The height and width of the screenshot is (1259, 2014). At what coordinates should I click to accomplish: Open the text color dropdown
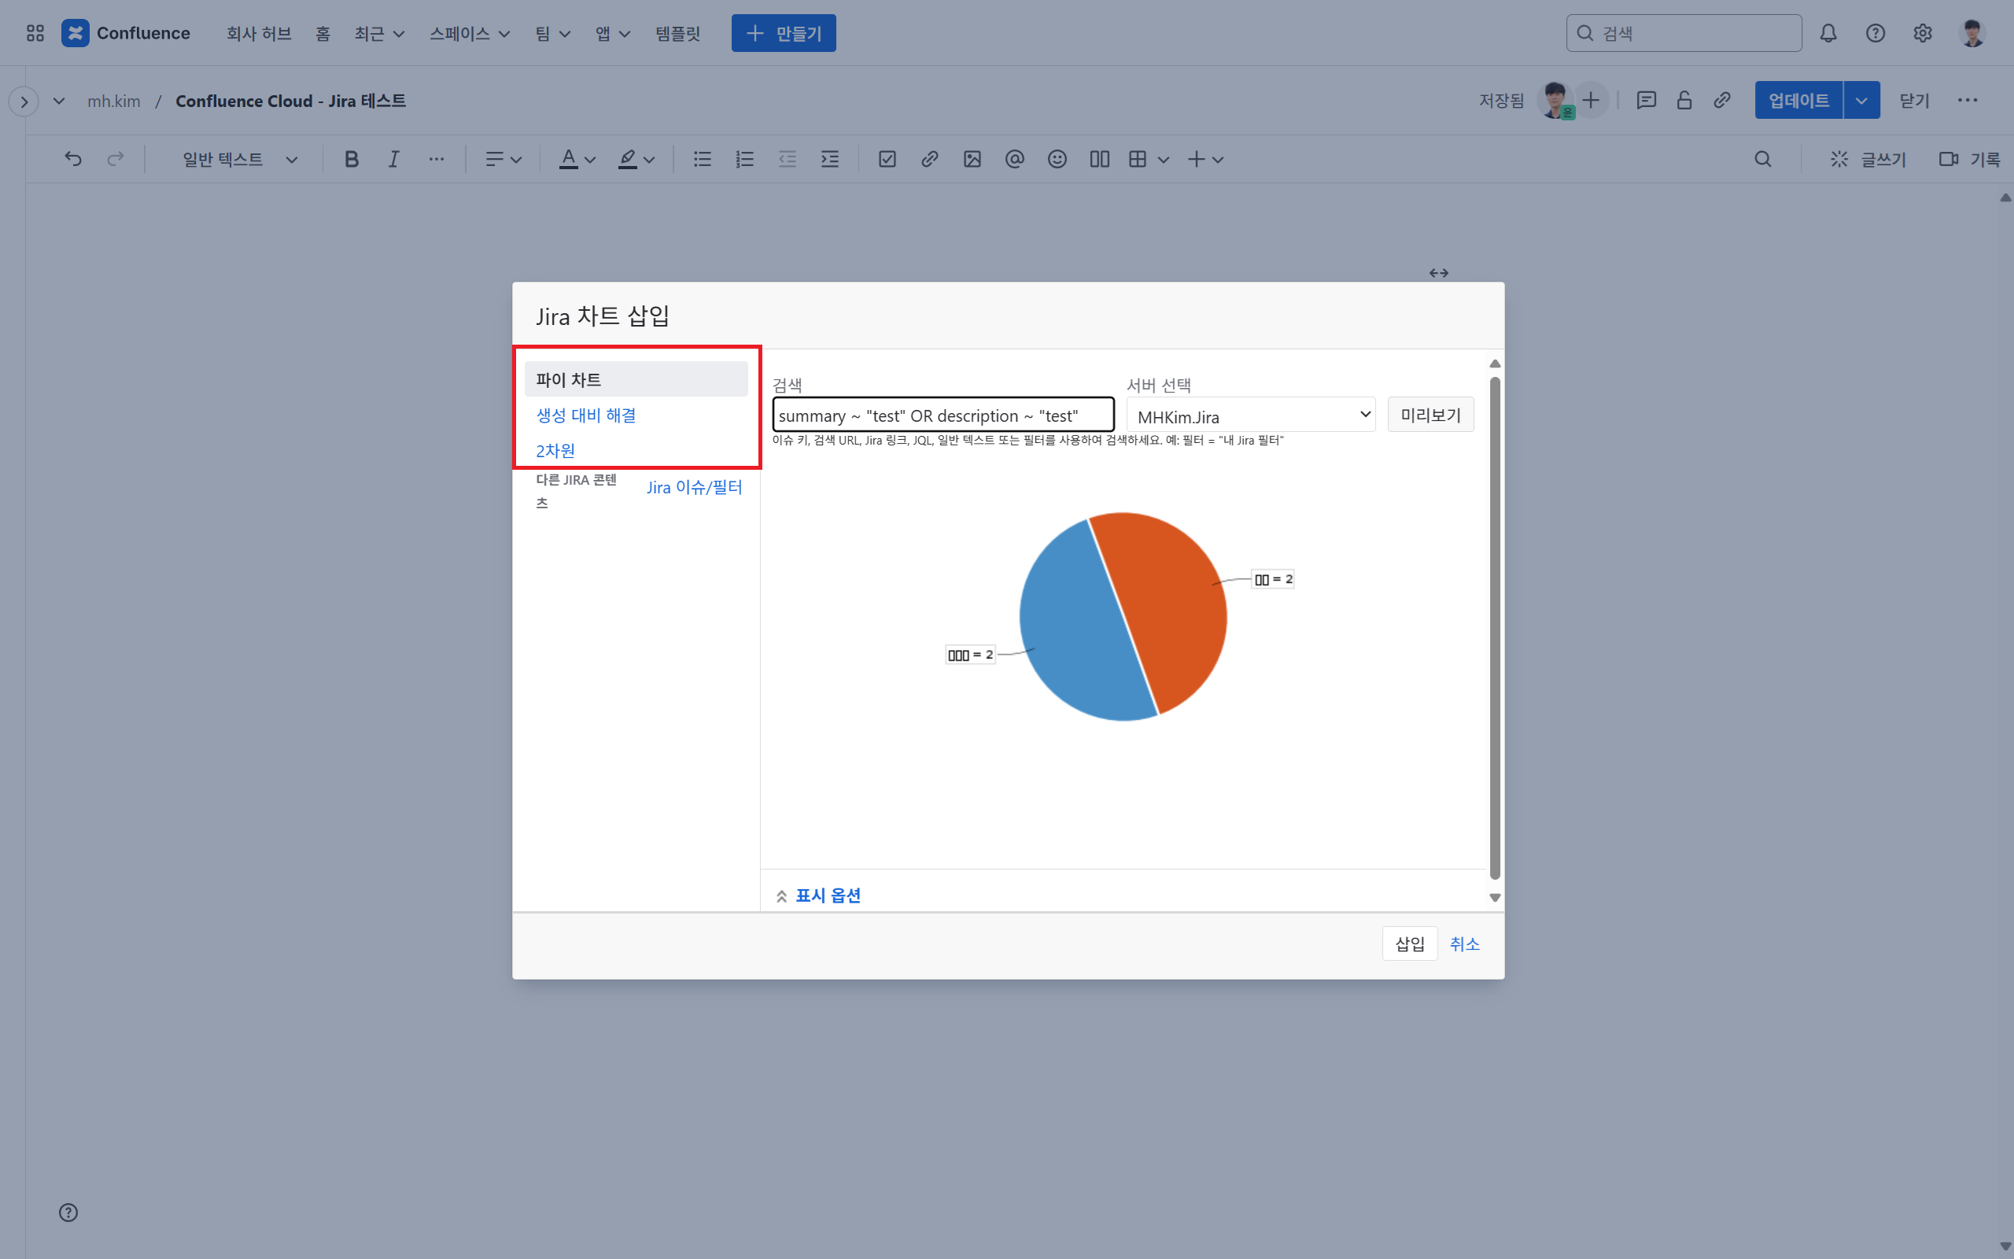(x=577, y=159)
